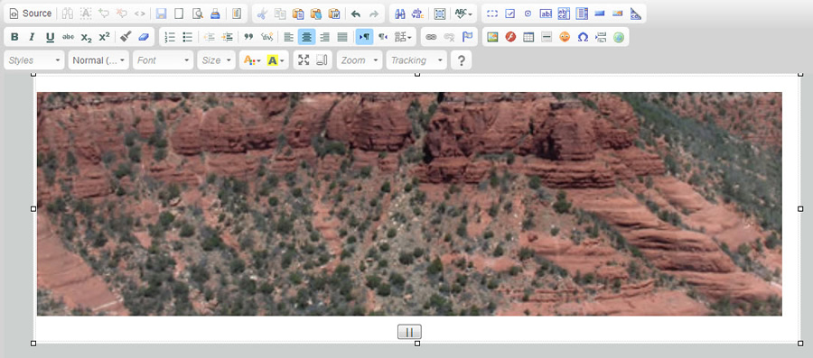The image size is (813, 358).
Task: Insert an Image Button
Action: [617, 14]
